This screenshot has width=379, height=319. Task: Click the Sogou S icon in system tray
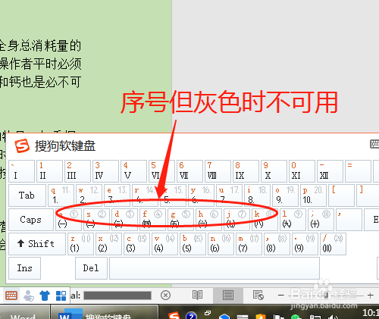click(x=174, y=315)
